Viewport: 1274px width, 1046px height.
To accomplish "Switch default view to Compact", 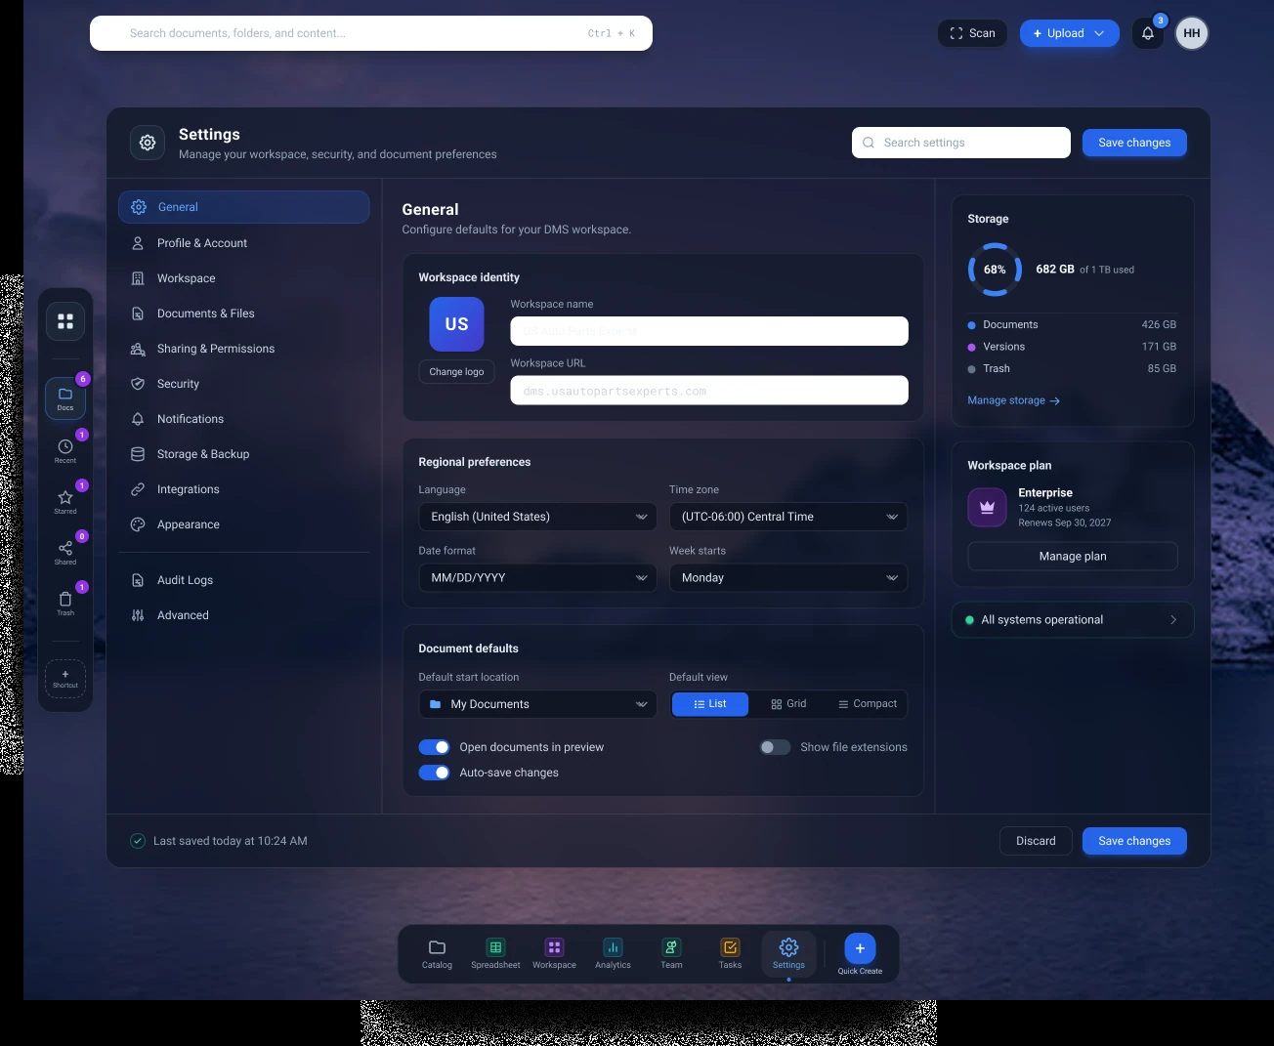I will (867, 704).
